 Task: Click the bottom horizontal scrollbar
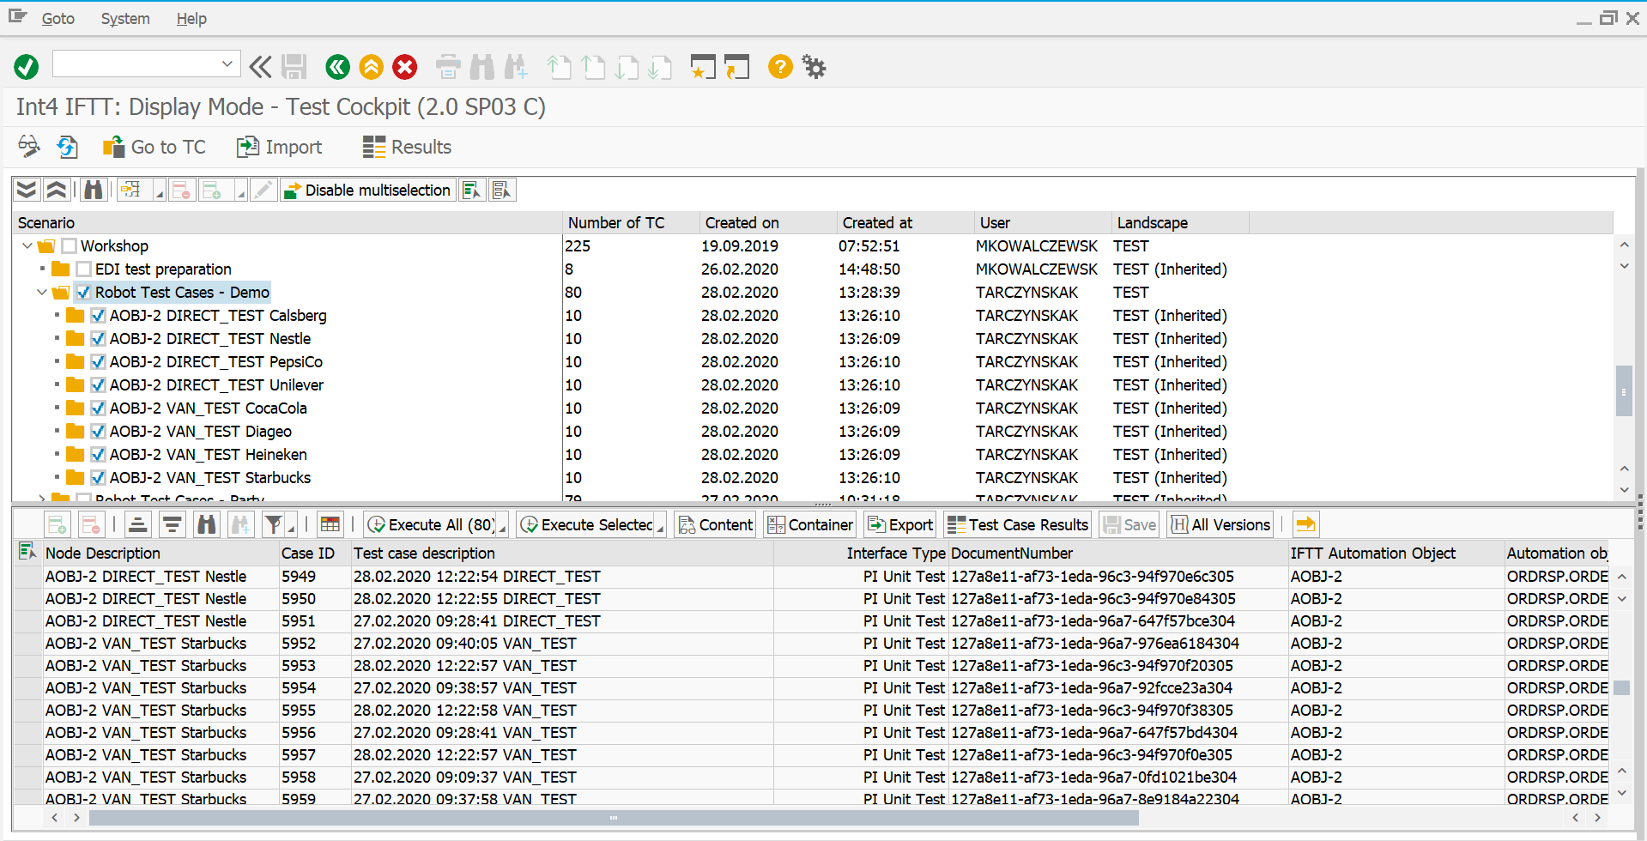613,818
